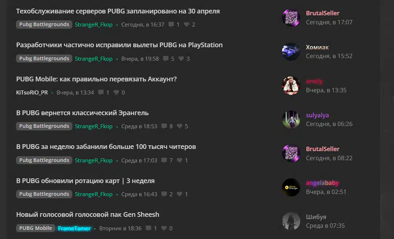Viewport: 394px width, 239px height.
Task: Click comment icon on Erangel thread
Action: (x=164, y=126)
